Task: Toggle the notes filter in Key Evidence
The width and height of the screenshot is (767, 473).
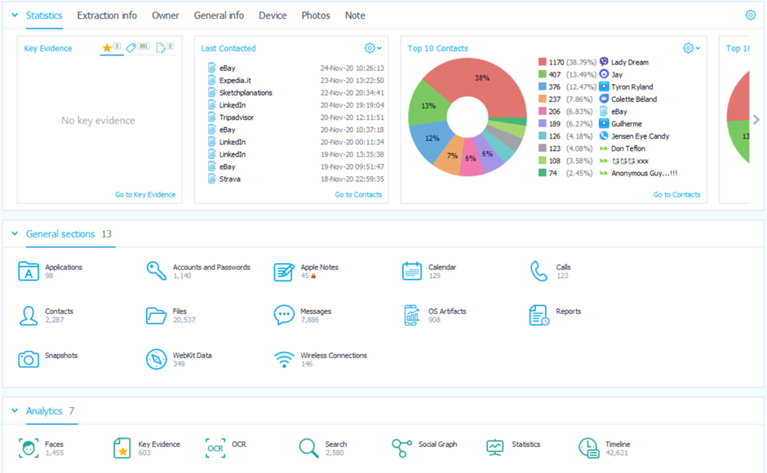Action: 162,47
